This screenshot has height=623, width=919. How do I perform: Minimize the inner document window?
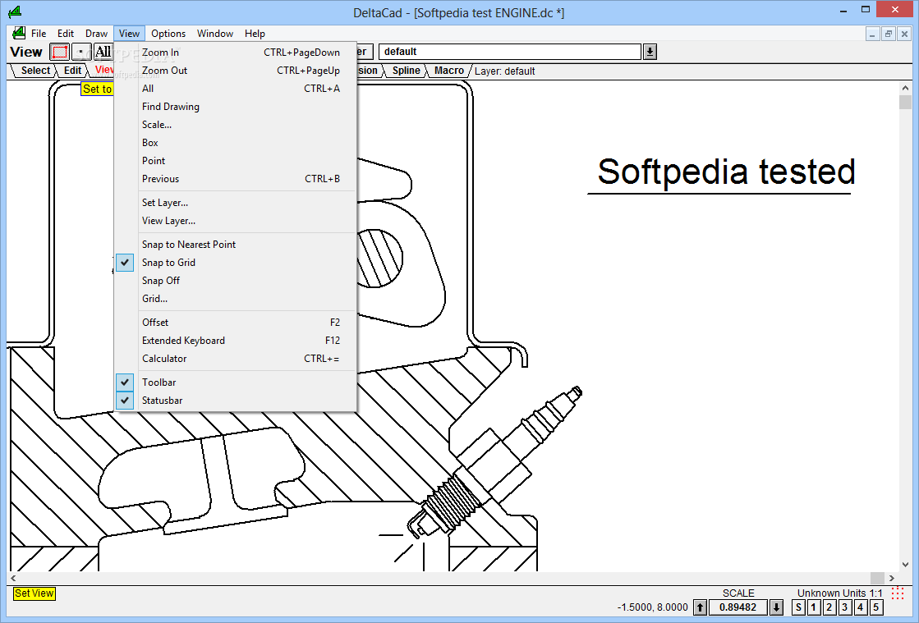(873, 34)
